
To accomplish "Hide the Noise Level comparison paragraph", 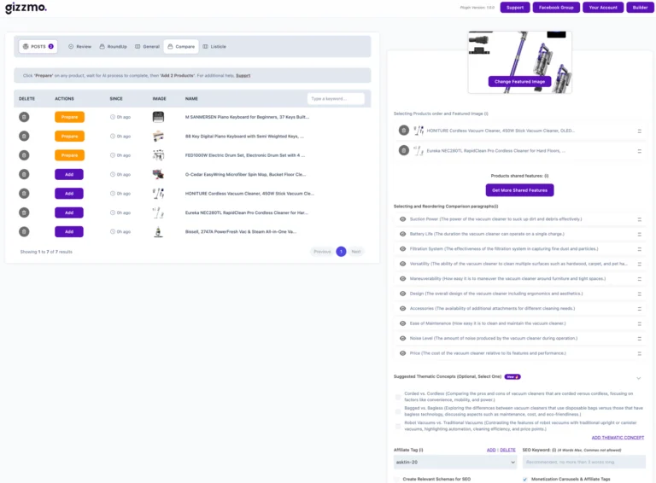I will 402,339.
